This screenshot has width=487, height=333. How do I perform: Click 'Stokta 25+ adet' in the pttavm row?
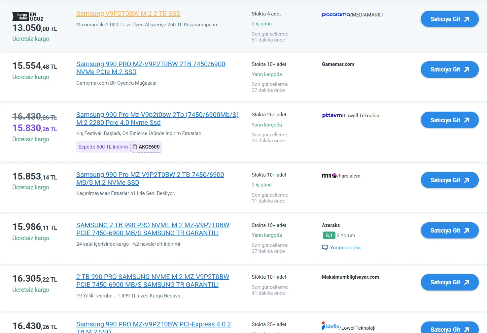(269, 115)
